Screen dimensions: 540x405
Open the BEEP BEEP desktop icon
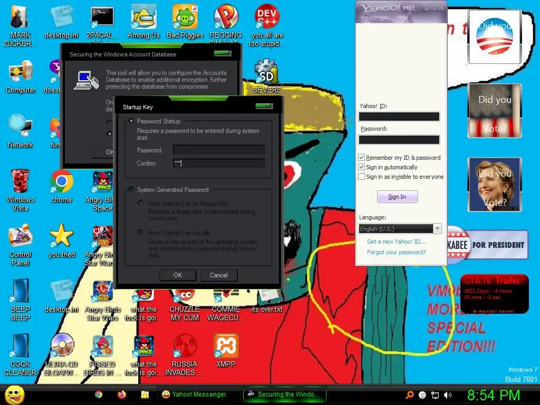[x=21, y=300]
